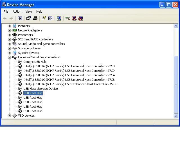
Task: Minimize the Device Manager window
Action: [162, 5]
